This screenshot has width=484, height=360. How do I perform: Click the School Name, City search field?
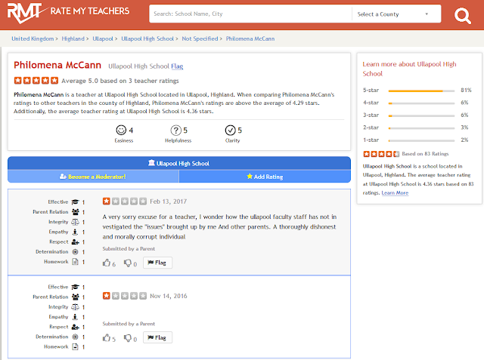(250, 14)
